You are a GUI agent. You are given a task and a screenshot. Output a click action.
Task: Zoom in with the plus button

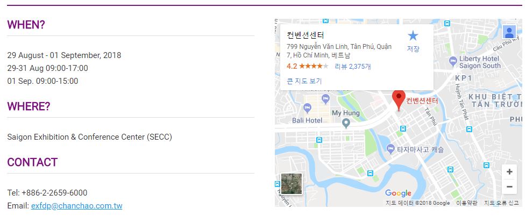pyautogui.click(x=509, y=172)
